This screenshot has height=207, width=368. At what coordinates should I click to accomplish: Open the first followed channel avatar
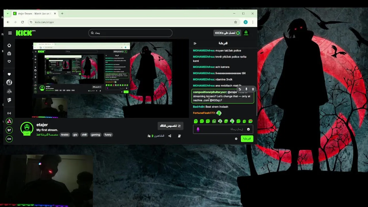click(x=9, y=83)
